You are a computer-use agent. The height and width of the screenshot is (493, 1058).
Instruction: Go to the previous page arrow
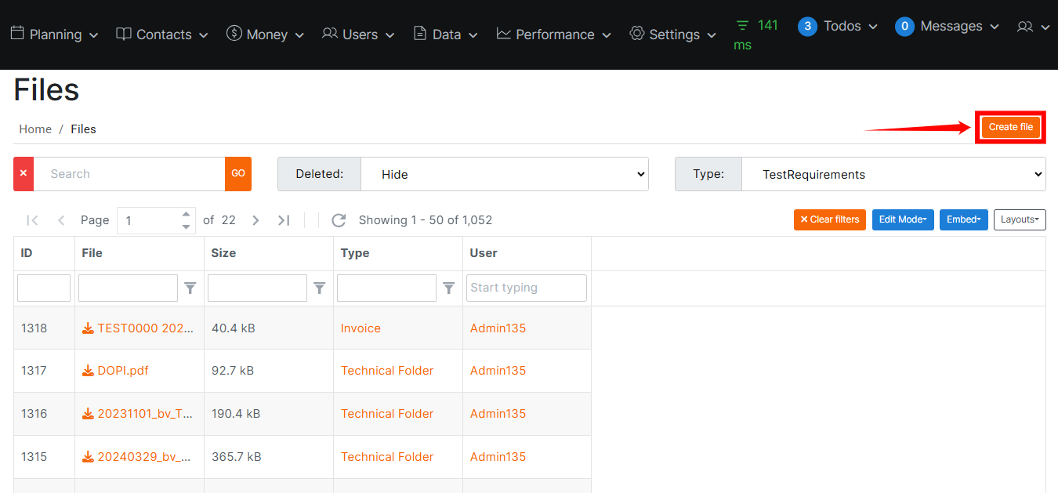pos(61,220)
